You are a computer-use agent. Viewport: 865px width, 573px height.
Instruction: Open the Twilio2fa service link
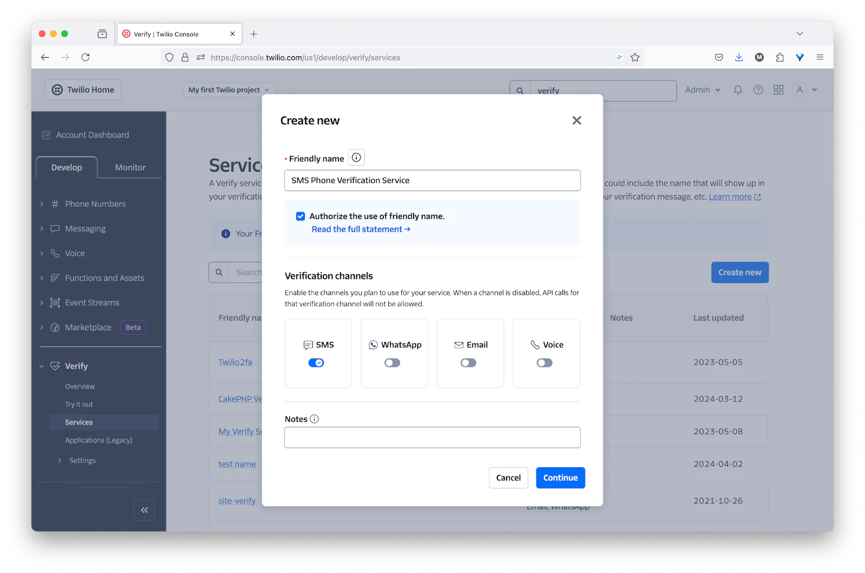click(x=235, y=362)
